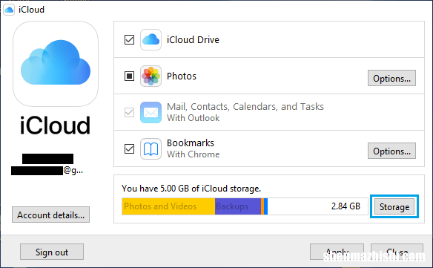Image resolution: width=433 pixels, height=268 pixels.
Task: Click the Photos label
Action: click(182, 76)
